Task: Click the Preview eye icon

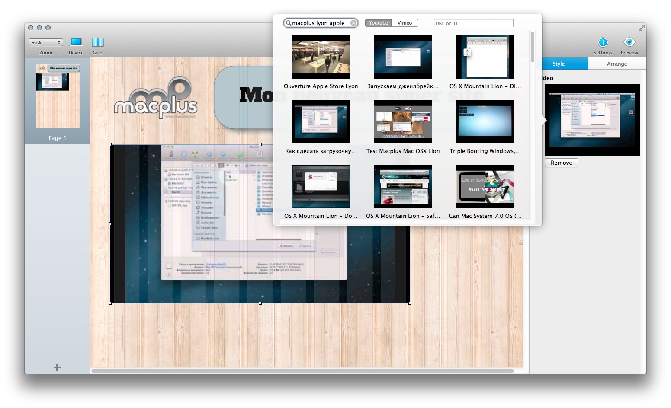Action: click(x=629, y=42)
